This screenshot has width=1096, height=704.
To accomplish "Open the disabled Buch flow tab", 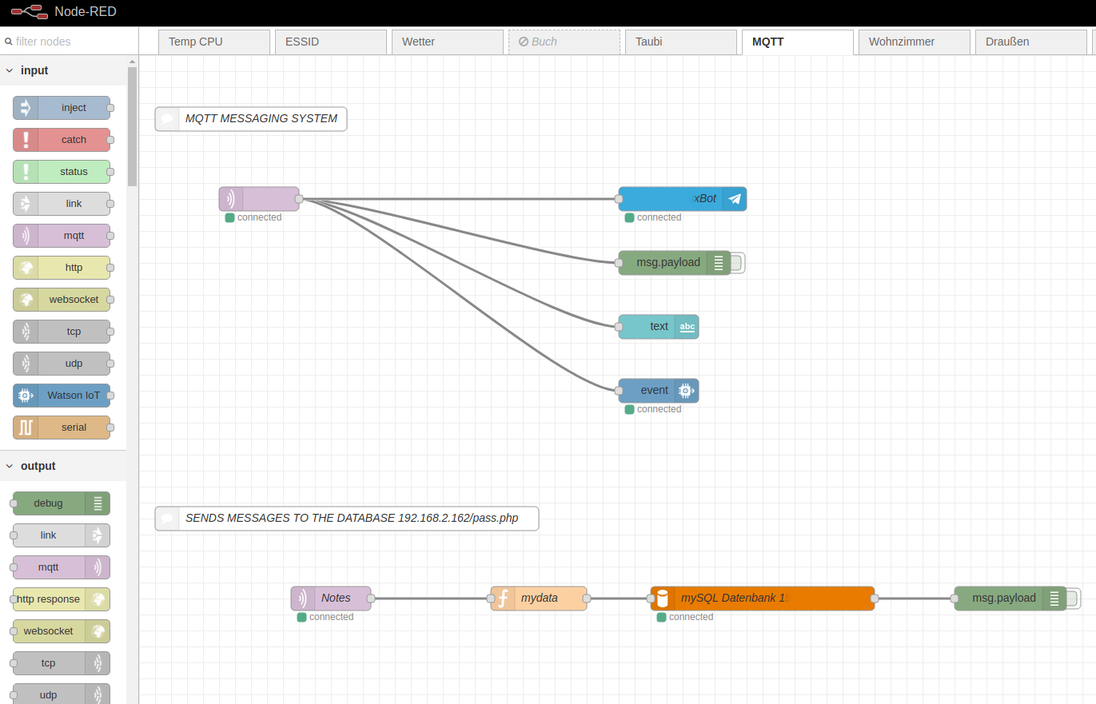I will [x=564, y=42].
